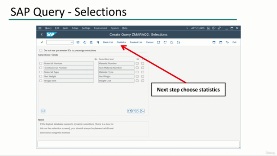
Task: Check the Material Number row selection checkbox
Action: coord(41,63)
